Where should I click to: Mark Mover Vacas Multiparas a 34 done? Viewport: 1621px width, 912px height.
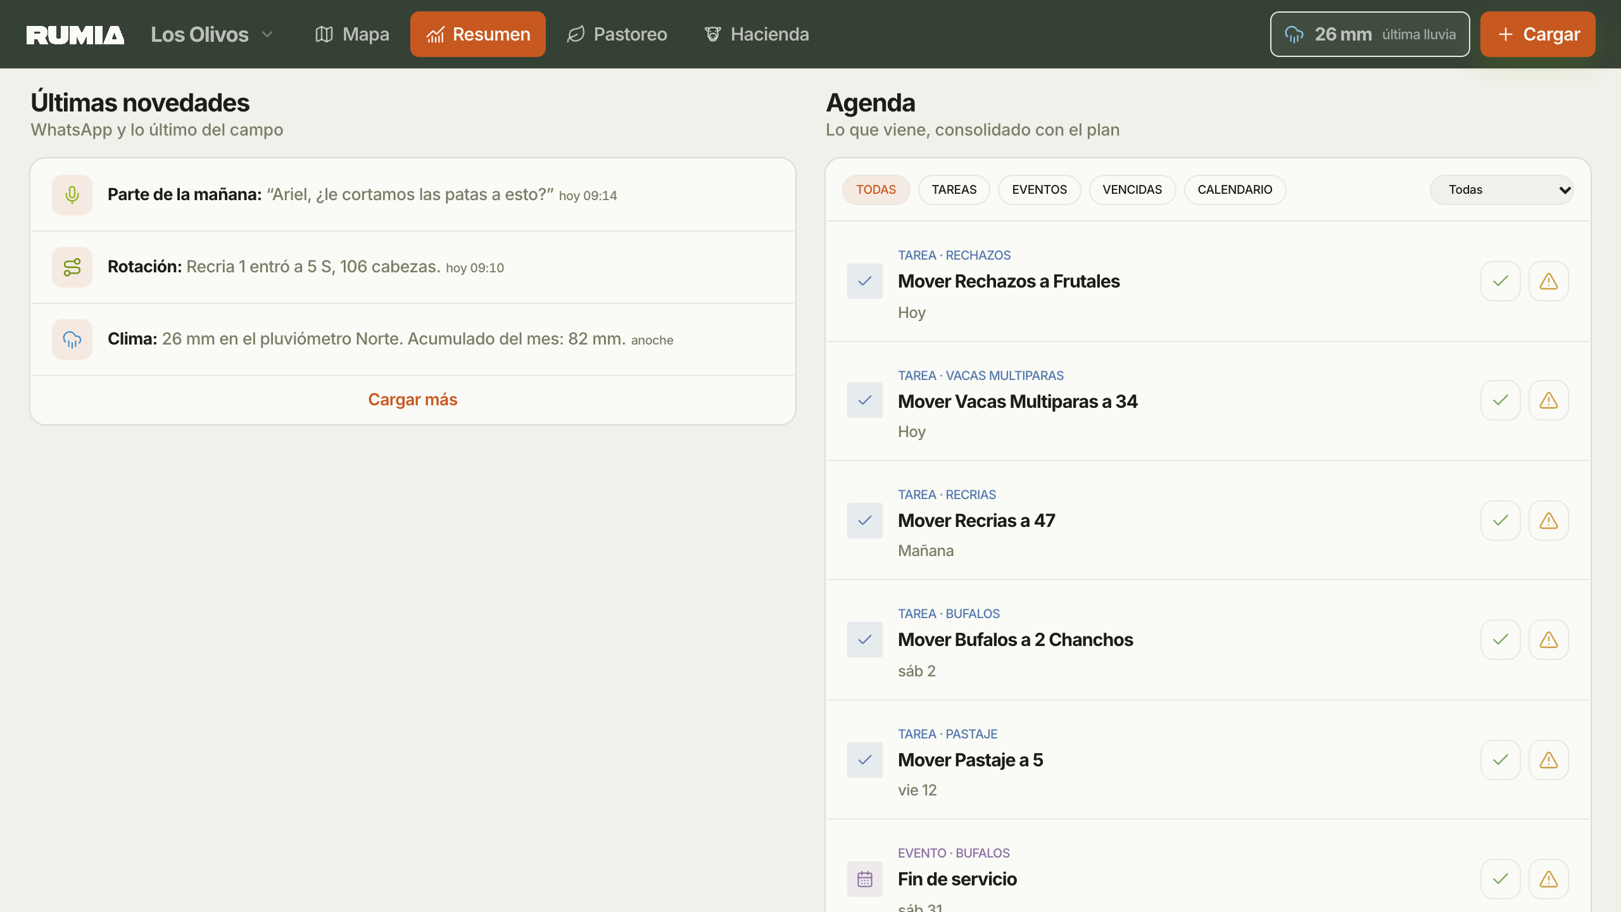1501,400
